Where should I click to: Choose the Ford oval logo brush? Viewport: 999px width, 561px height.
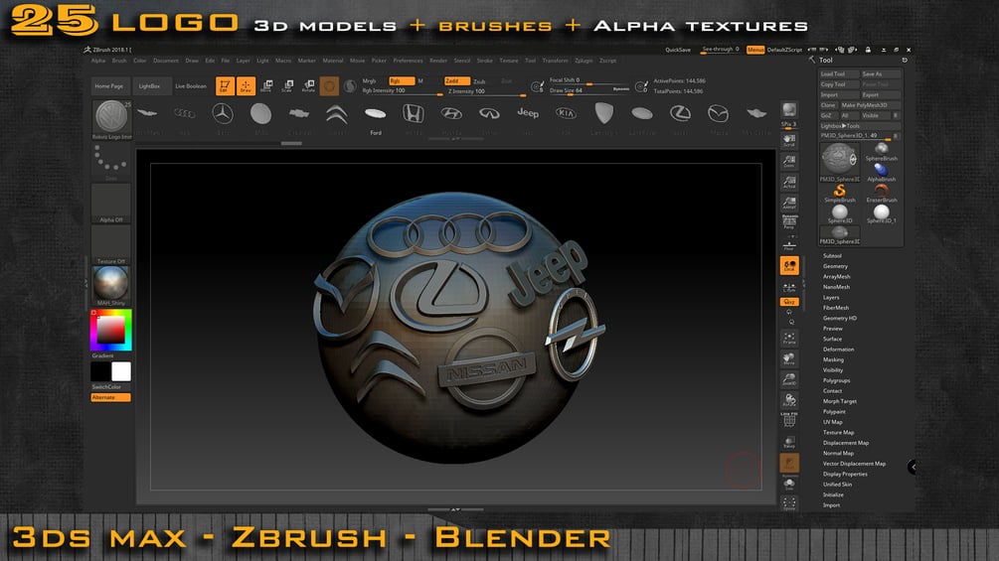[x=376, y=114]
